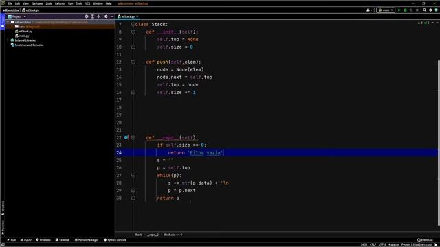Select opened file locate target icon
Screen dimensions: 440x247
pos(87,16)
